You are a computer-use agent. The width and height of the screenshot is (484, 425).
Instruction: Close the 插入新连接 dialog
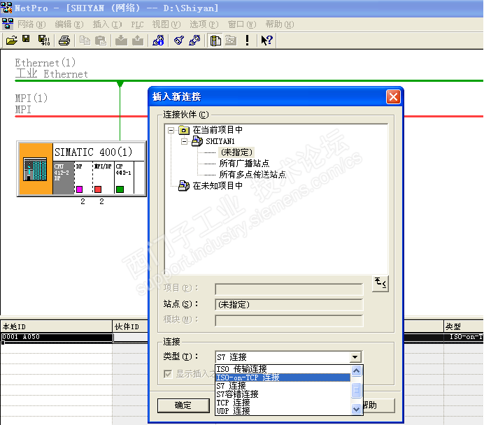[x=393, y=97]
